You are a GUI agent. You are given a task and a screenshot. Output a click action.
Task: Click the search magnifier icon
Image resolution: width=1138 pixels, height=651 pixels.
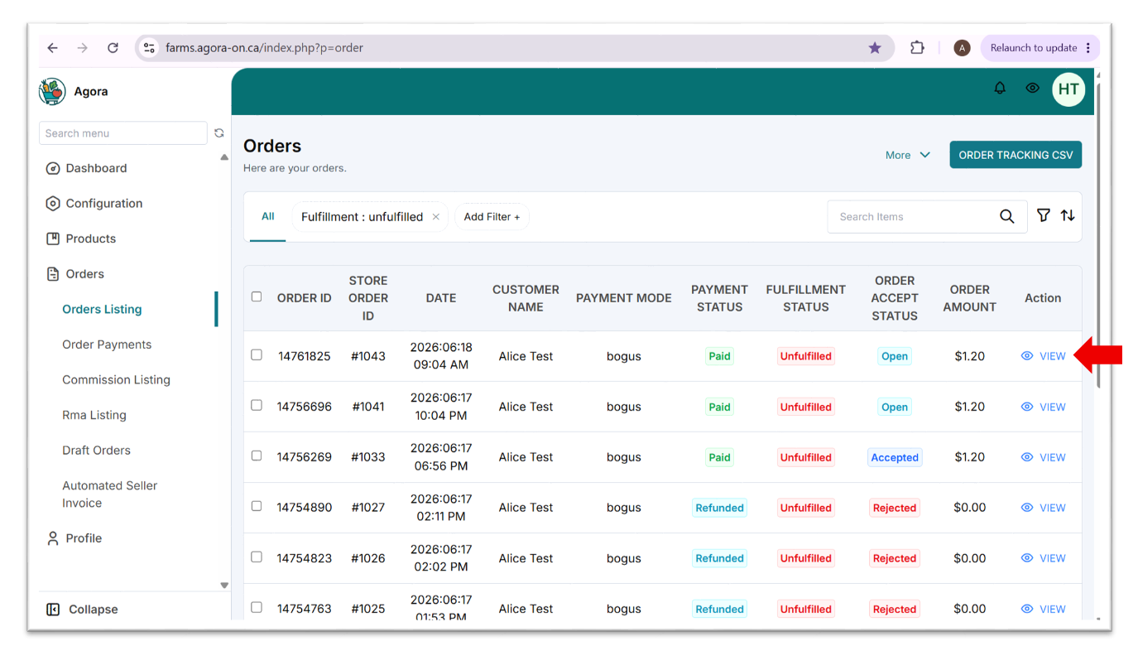(x=1006, y=216)
